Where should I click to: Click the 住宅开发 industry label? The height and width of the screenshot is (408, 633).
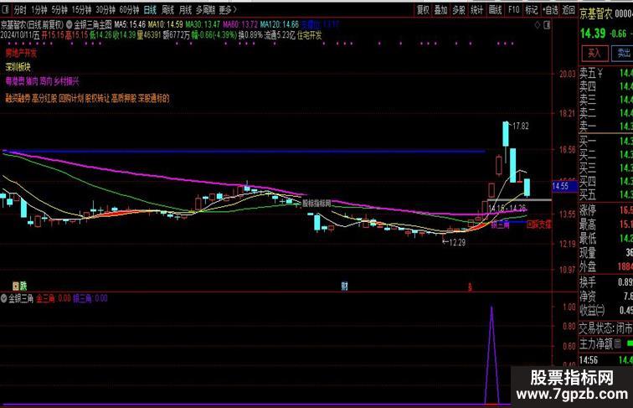pos(309,35)
